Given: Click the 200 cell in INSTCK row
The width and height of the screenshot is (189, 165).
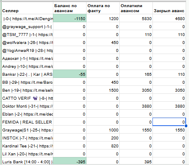Looking at the screenshot, I should click(103, 137).
